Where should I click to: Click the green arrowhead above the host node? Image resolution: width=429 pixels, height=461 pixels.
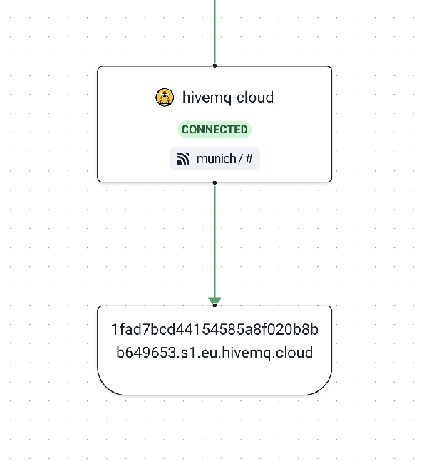point(214,300)
